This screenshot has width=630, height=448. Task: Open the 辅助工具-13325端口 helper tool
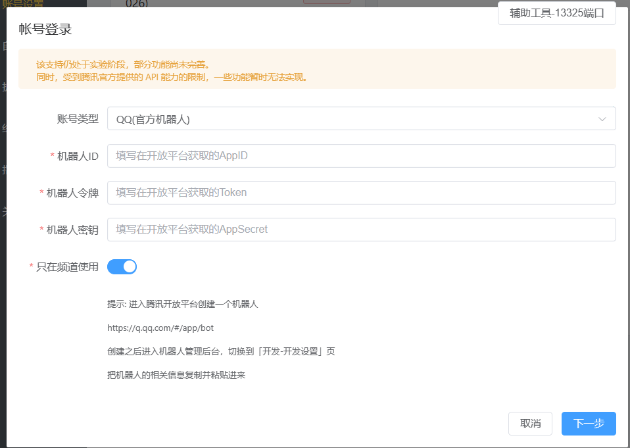pyautogui.click(x=556, y=12)
